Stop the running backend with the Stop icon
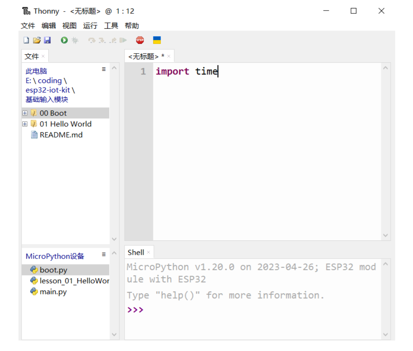 pyautogui.click(x=140, y=40)
